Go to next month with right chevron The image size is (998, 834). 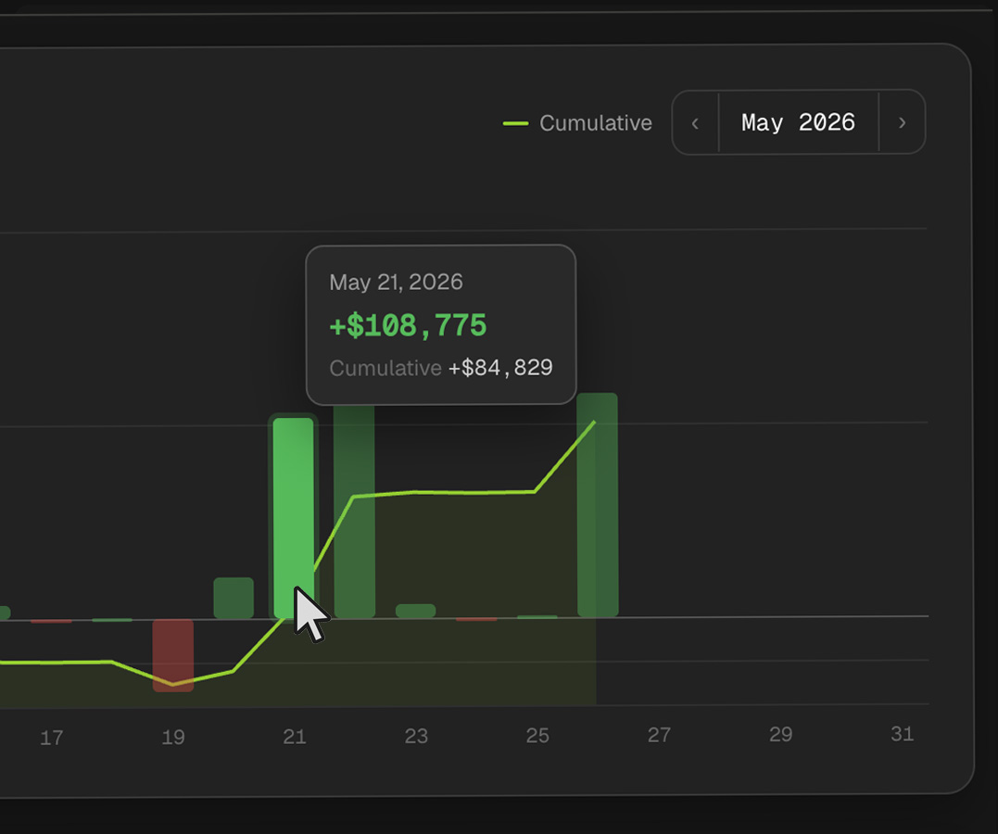(902, 123)
